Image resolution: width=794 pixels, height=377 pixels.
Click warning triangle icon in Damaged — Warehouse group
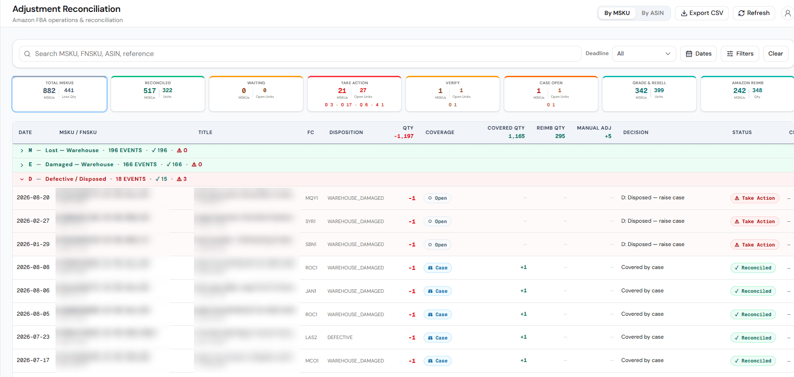[x=194, y=164]
